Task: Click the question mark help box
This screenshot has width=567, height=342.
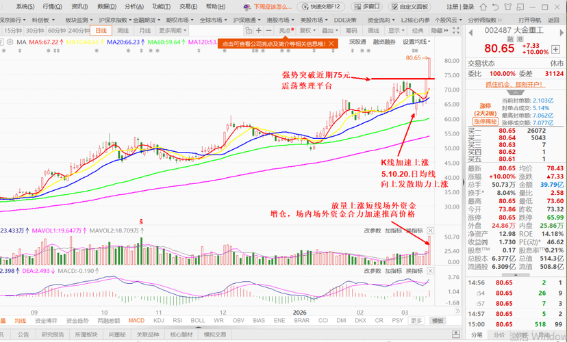Action: coord(1,42)
